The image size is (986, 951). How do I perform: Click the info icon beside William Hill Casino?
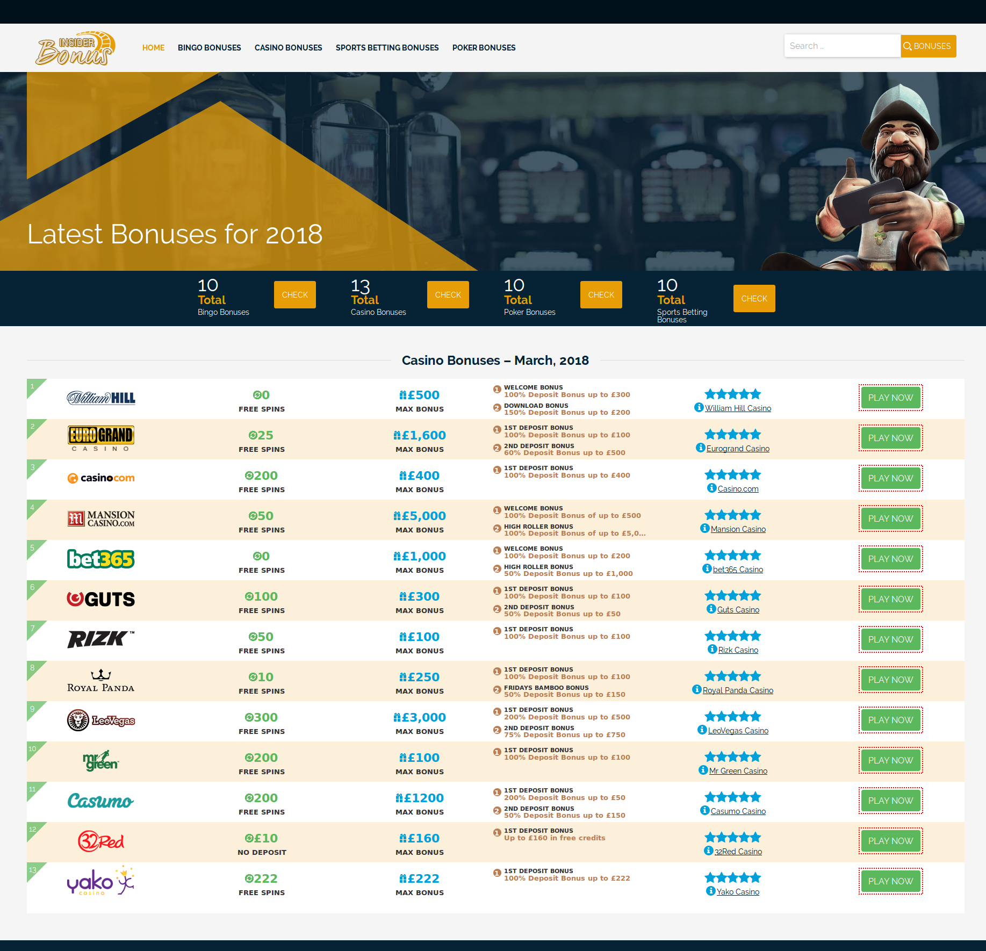pos(699,407)
